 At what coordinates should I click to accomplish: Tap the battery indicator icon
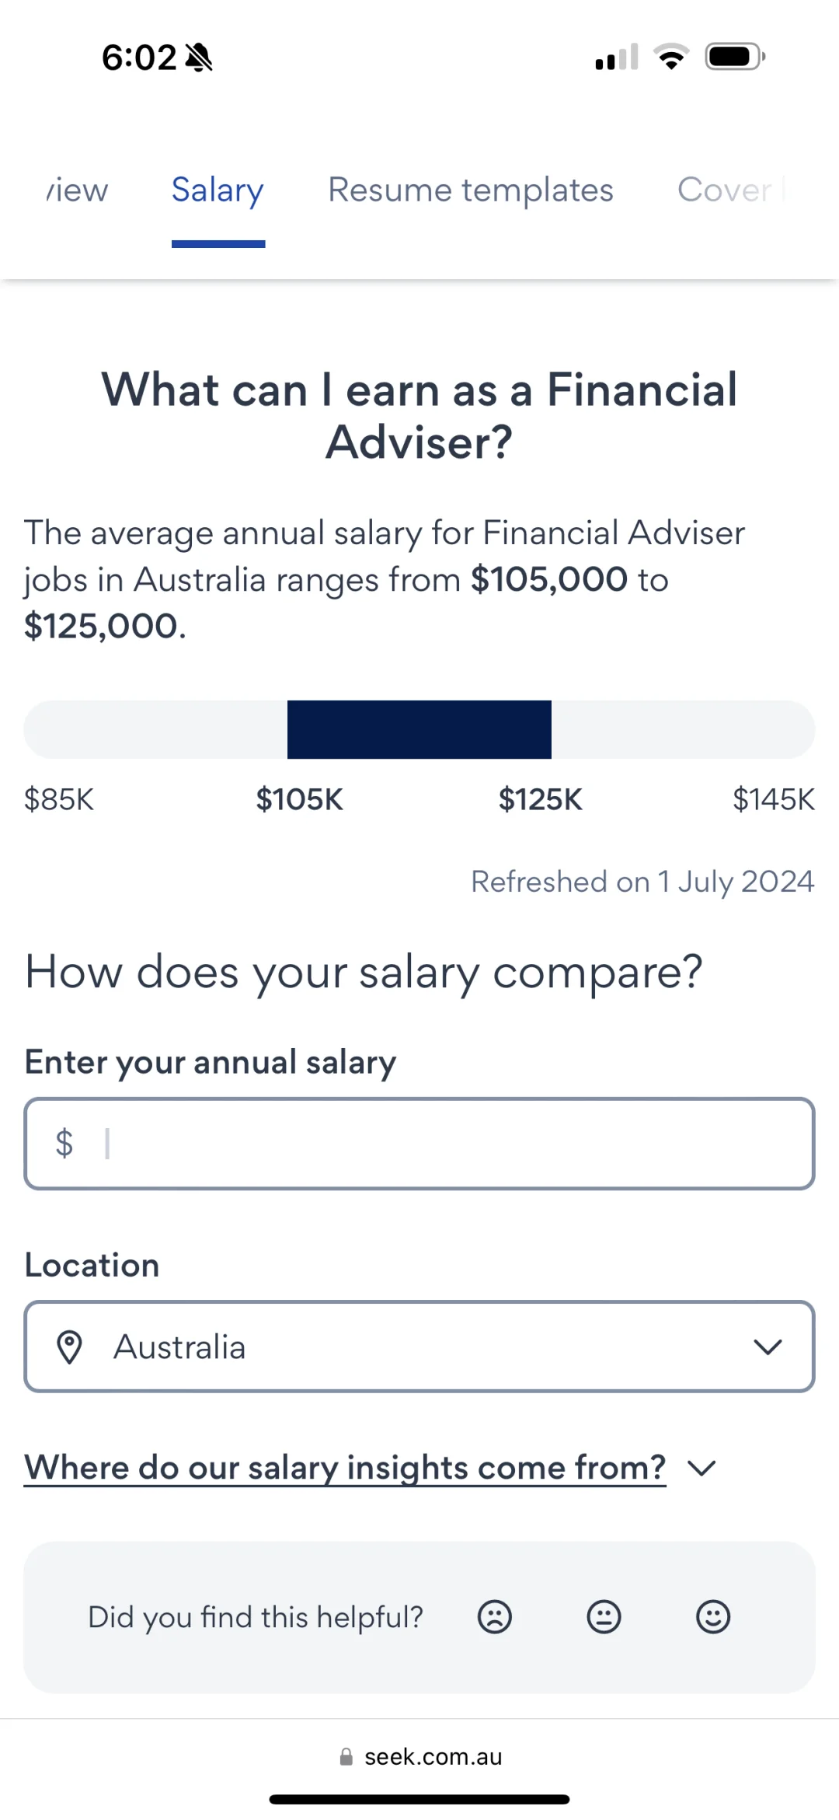(x=735, y=57)
